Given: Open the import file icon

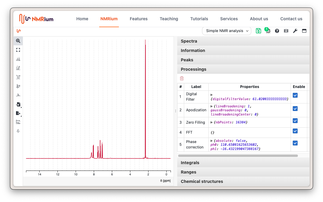Looking at the screenshot, I should [18, 104].
